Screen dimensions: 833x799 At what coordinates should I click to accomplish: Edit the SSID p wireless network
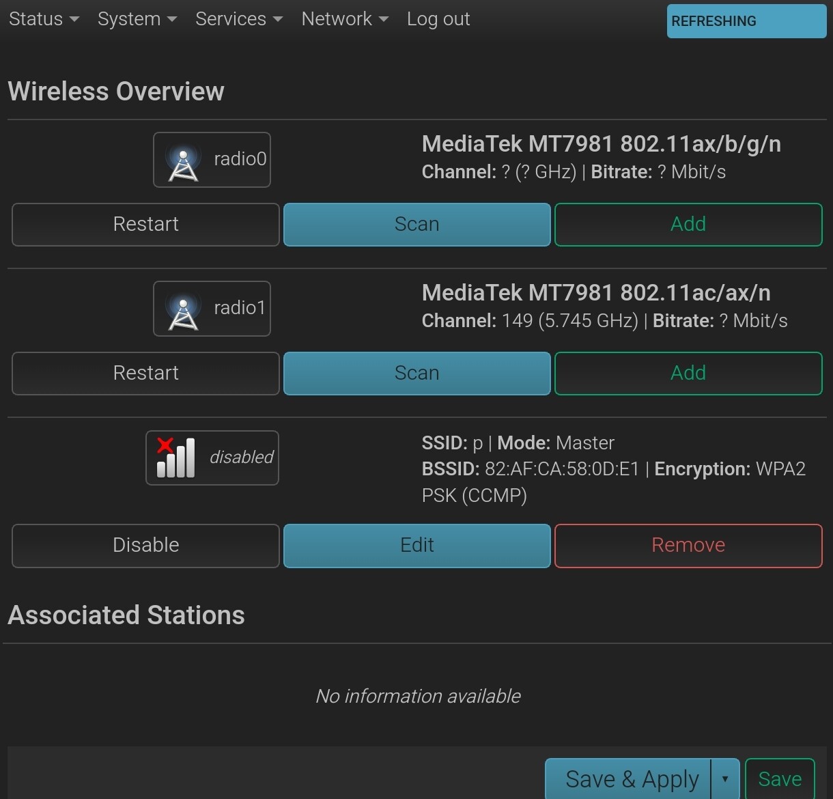click(416, 546)
